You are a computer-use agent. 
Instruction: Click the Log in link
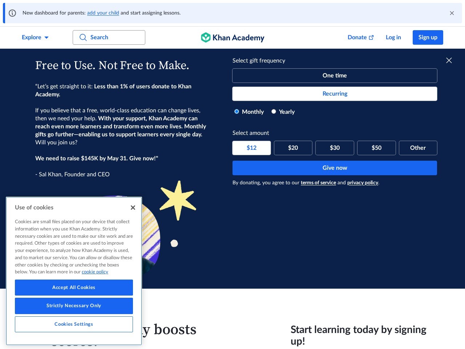coord(393,37)
